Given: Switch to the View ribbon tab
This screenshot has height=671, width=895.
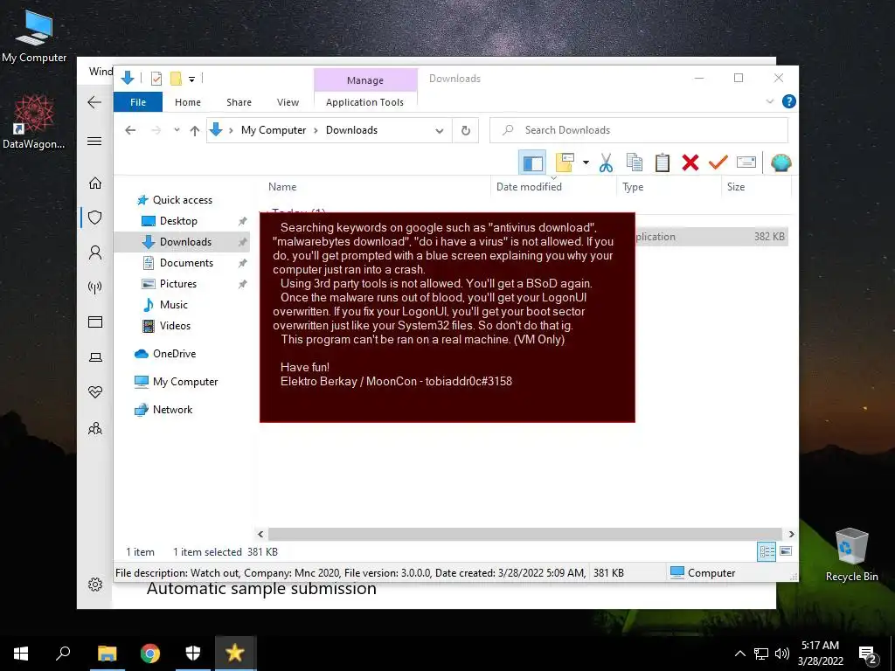Looking at the screenshot, I should tap(288, 102).
